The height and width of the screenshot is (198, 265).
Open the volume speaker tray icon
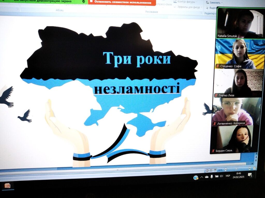[222, 176]
